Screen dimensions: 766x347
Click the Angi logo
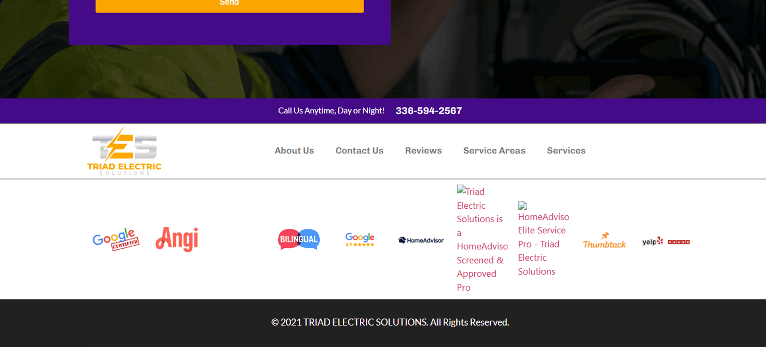pos(177,239)
